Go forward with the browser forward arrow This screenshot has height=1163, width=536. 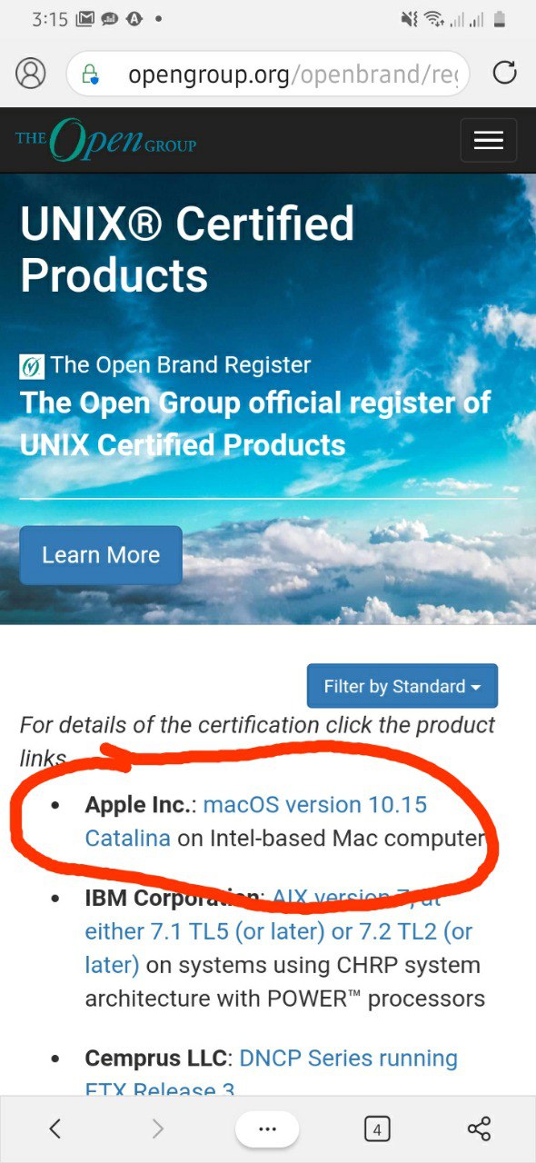158,1128
